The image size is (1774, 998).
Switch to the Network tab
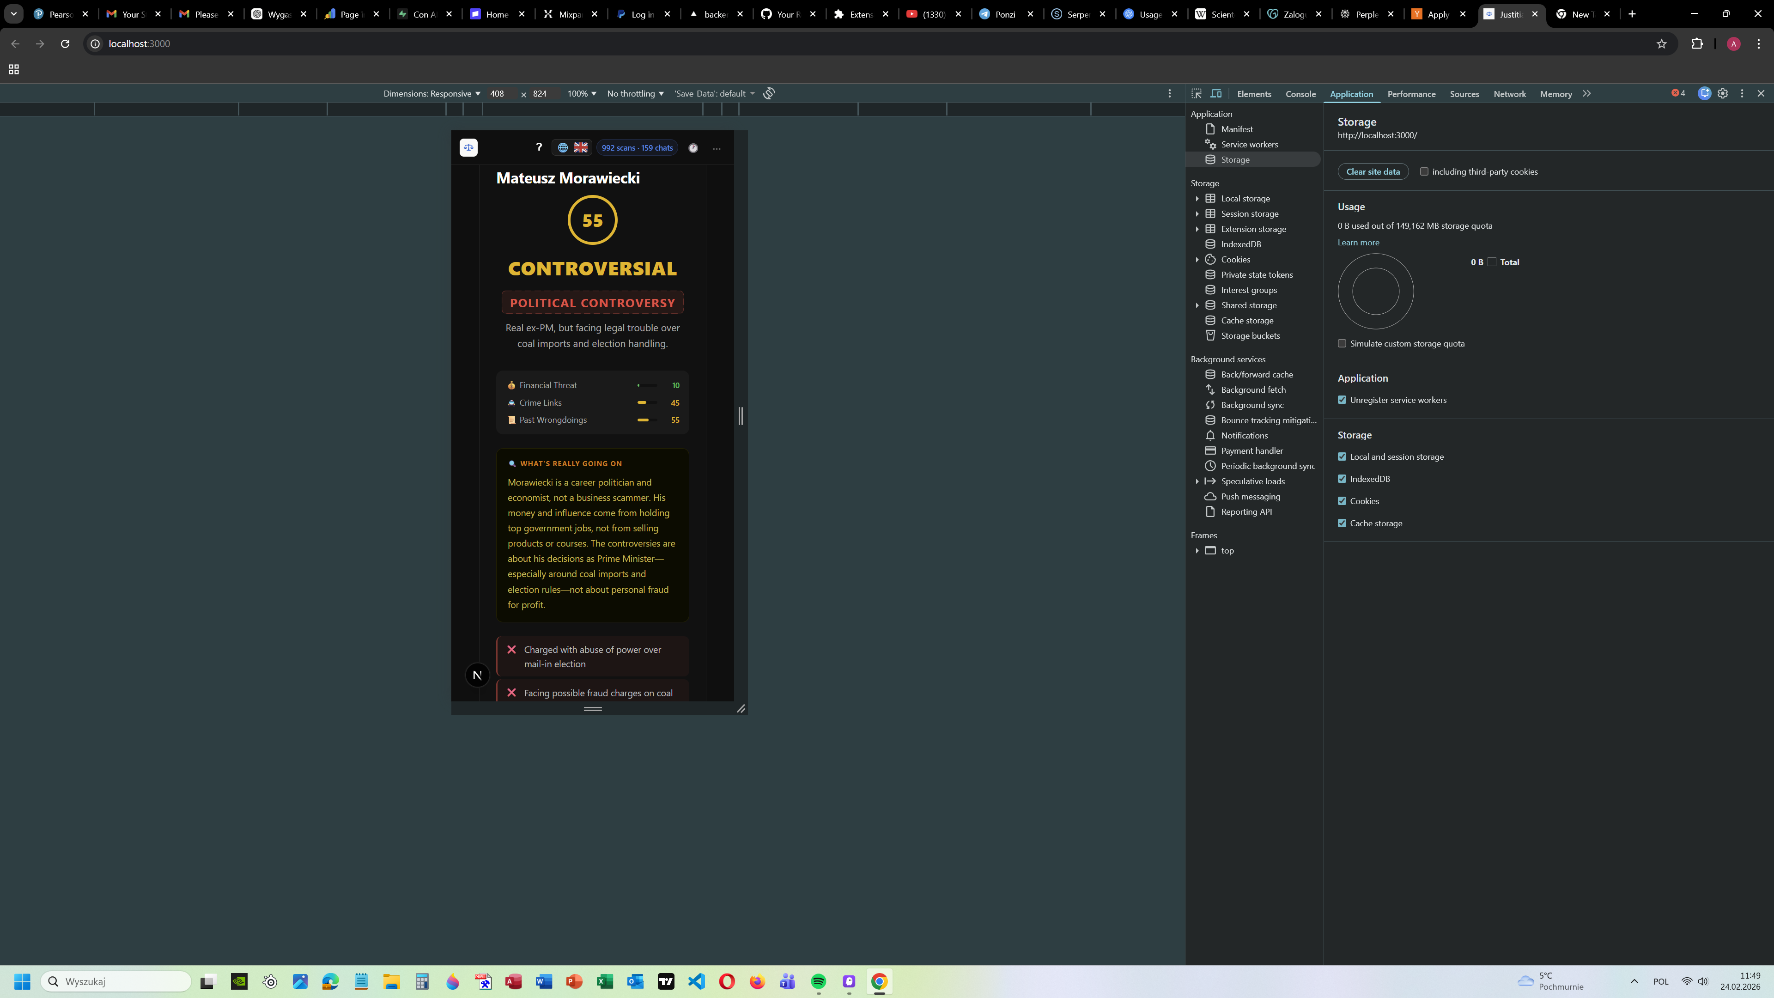click(1509, 94)
